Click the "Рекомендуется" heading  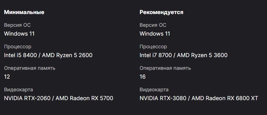point(161,12)
